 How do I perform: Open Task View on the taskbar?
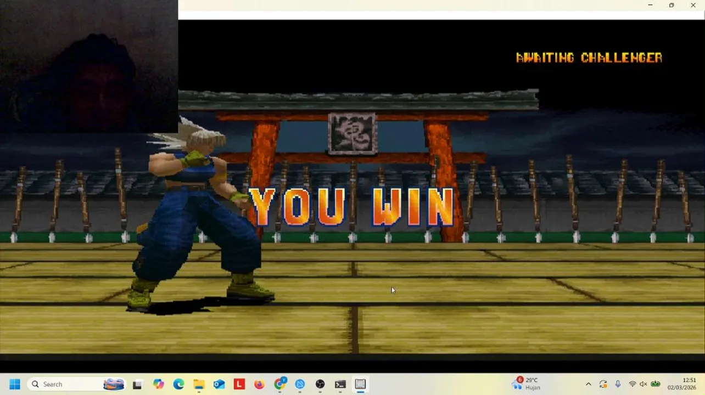[137, 385]
